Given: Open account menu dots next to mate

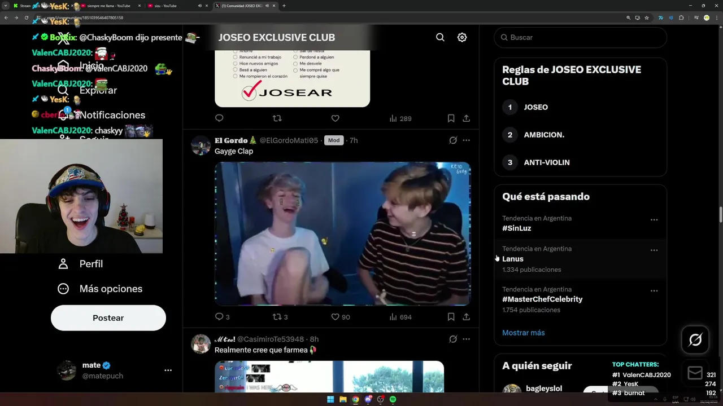Looking at the screenshot, I should 168,370.
